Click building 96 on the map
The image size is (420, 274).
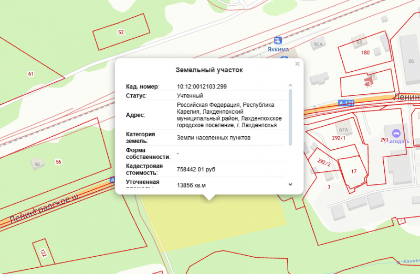click(37, 164)
